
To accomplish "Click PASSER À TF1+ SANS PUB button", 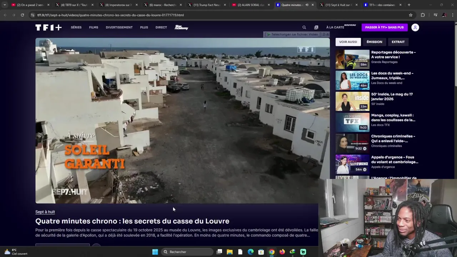I will (384, 27).
